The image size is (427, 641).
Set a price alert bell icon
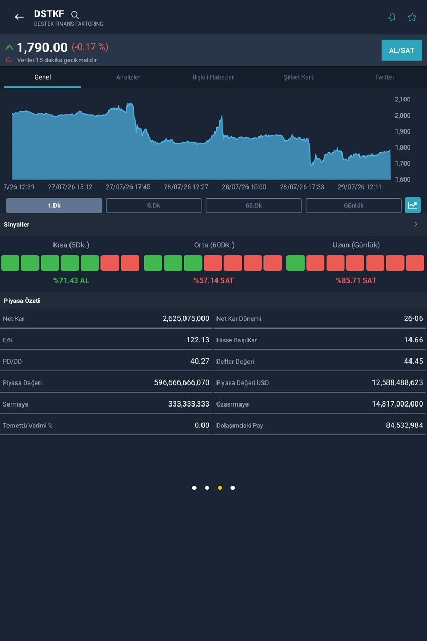[392, 17]
